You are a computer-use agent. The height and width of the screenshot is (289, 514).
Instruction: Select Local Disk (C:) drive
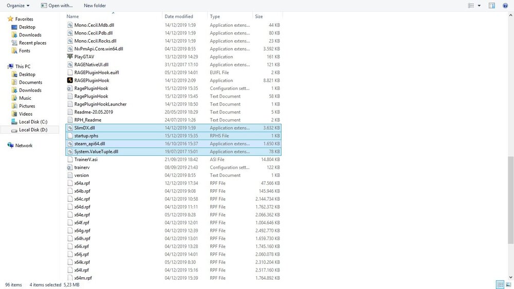pyautogui.click(x=33, y=122)
